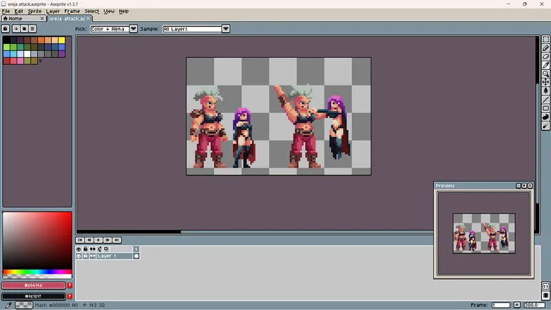Screen dimensions: 551x310
Task: Select the Contour tool
Action: pos(545,117)
